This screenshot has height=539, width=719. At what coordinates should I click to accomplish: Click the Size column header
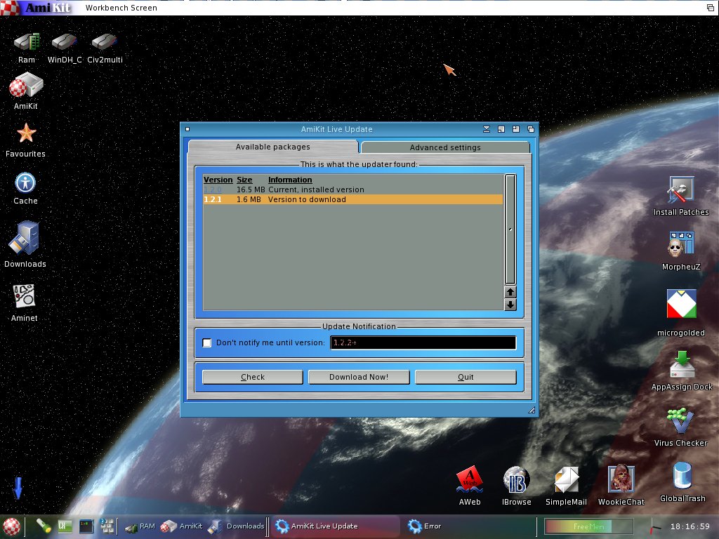(x=244, y=180)
